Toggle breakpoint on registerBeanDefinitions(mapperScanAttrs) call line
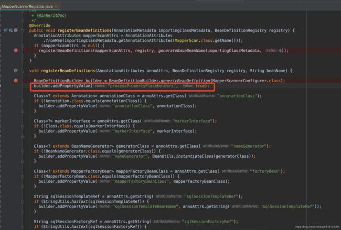The width and height of the screenshot is (341, 230). [16, 50]
